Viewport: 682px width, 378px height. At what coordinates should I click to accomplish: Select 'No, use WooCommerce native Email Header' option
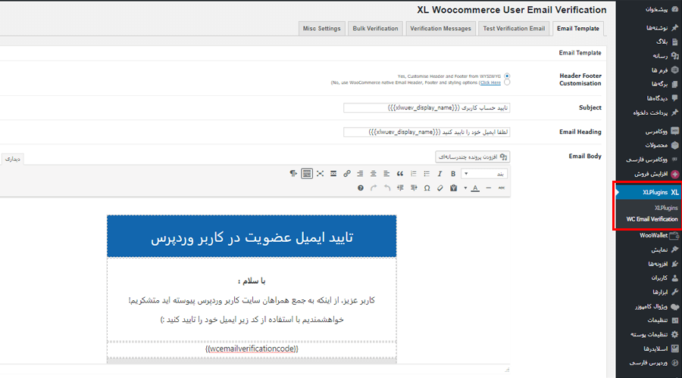pyautogui.click(x=507, y=82)
